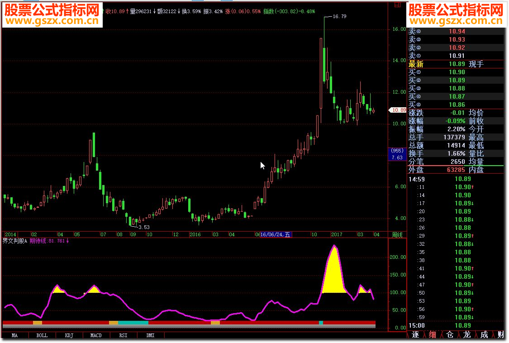Image resolution: width=509 pixels, height=343 pixels.
Task: Click the 振幅 value 2.20%
Action: click(x=456, y=129)
